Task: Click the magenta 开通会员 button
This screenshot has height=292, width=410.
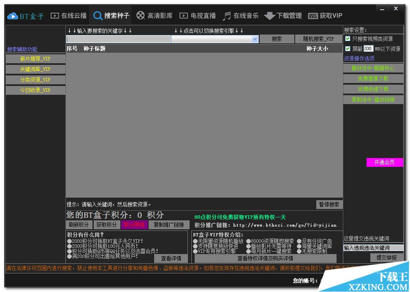Action: pyautogui.click(x=385, y=162)
